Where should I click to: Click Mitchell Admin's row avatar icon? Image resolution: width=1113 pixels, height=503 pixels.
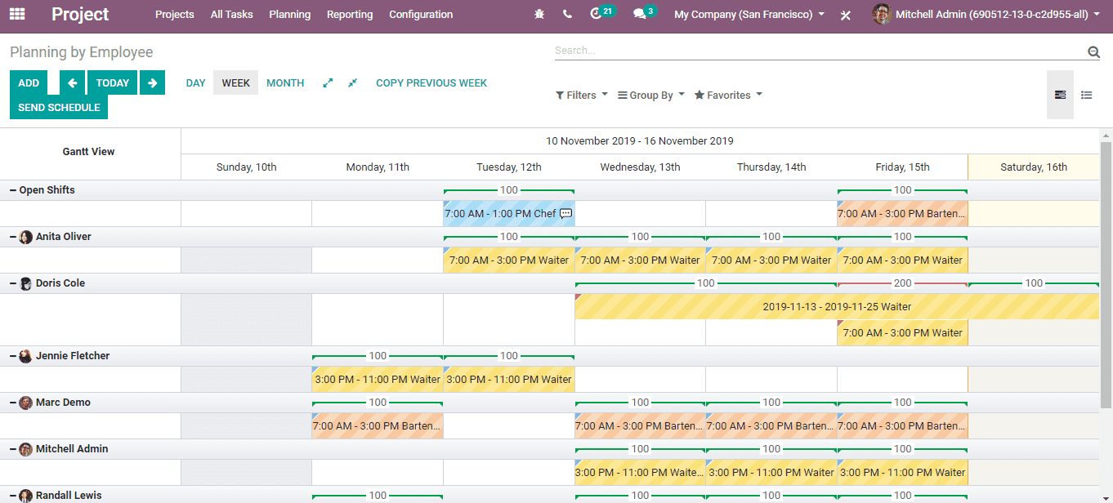(x=26, y=449)
